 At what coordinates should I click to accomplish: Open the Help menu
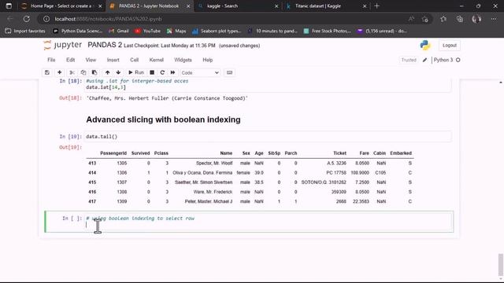(208, 60)
